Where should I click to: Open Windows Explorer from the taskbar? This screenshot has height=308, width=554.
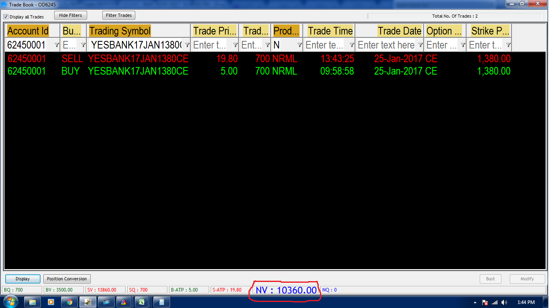[33, 302]
